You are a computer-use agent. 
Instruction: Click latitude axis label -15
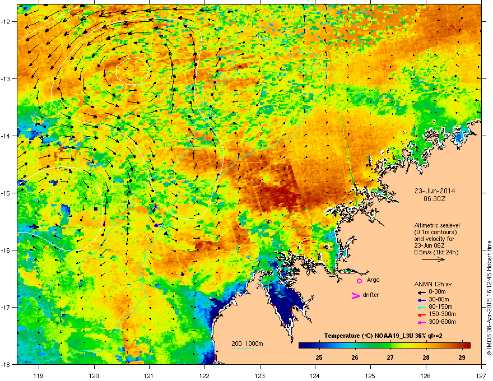pyautogui.click(x=6, y=193)
